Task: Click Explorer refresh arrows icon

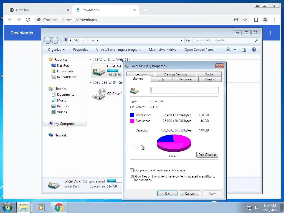Action: coord(188,40)
